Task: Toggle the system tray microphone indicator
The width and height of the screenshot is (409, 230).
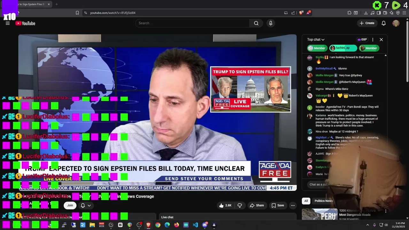Action: click(x=374, y=225)
